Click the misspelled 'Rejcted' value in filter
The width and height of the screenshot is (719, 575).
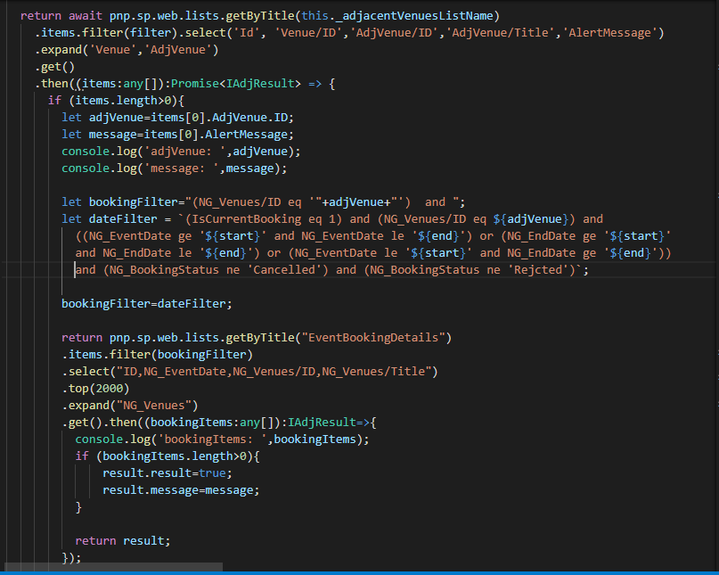pos(538,270)
